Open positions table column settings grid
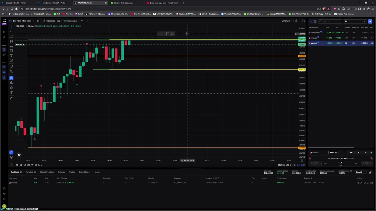Image resolution: width=376 pixels, height=211 pixels. pyautogui.click(x=370, y=172)
